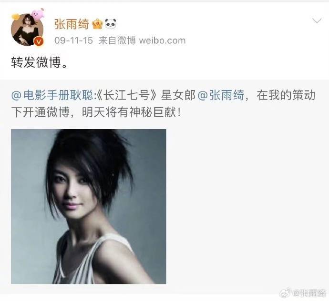This screenshot has width=329, height=301.
Task: Click the @张雨绮 watermark text
Action: click(309, 293)
